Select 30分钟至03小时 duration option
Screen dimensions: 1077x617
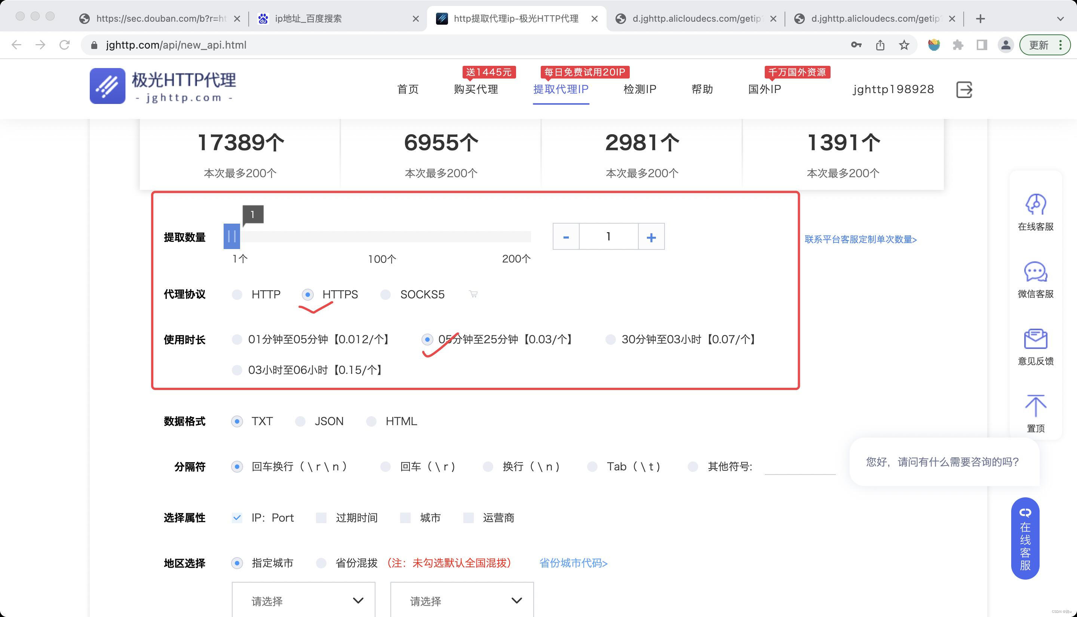coord(610,340)
